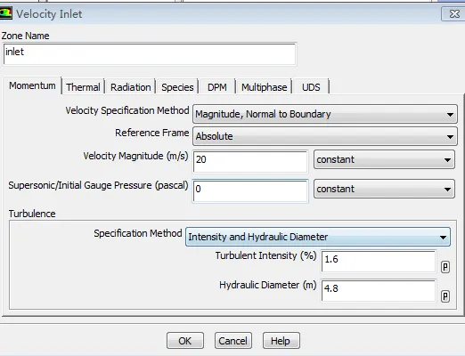
Task: Open the constant dropdown for Velocity Magnitude
Action: [384, 159]
